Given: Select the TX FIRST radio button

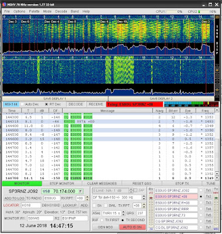Looking at the screenshot, I should [x=102, y=220].
